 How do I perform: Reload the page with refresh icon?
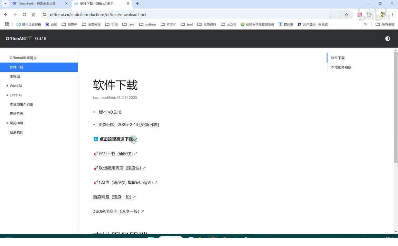pos(24,15)
